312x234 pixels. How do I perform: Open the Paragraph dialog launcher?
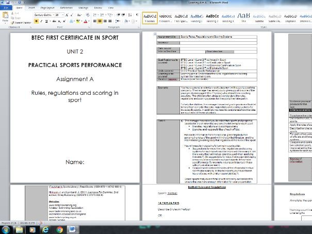[x=139, y=27]
